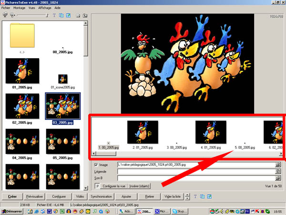Launch Excel from the quick launch bar
The width and height of the screenshot is (286, 215).
(62, 211)
